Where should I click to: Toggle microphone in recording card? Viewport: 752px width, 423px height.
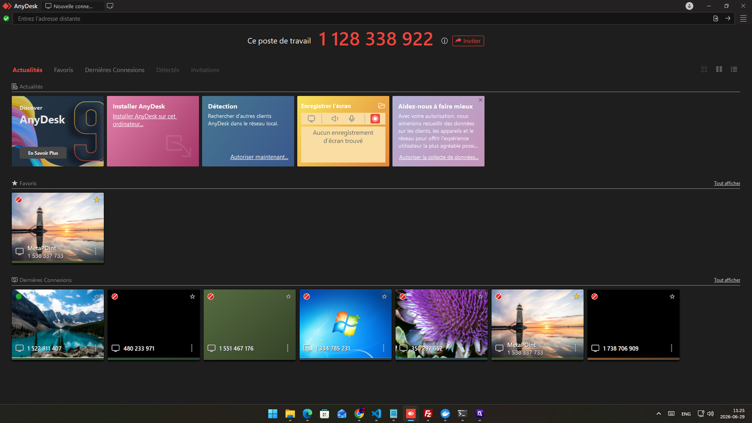(352, 119)
